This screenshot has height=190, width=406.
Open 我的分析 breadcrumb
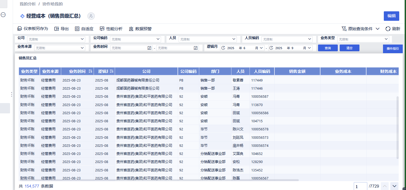[28, 4]
